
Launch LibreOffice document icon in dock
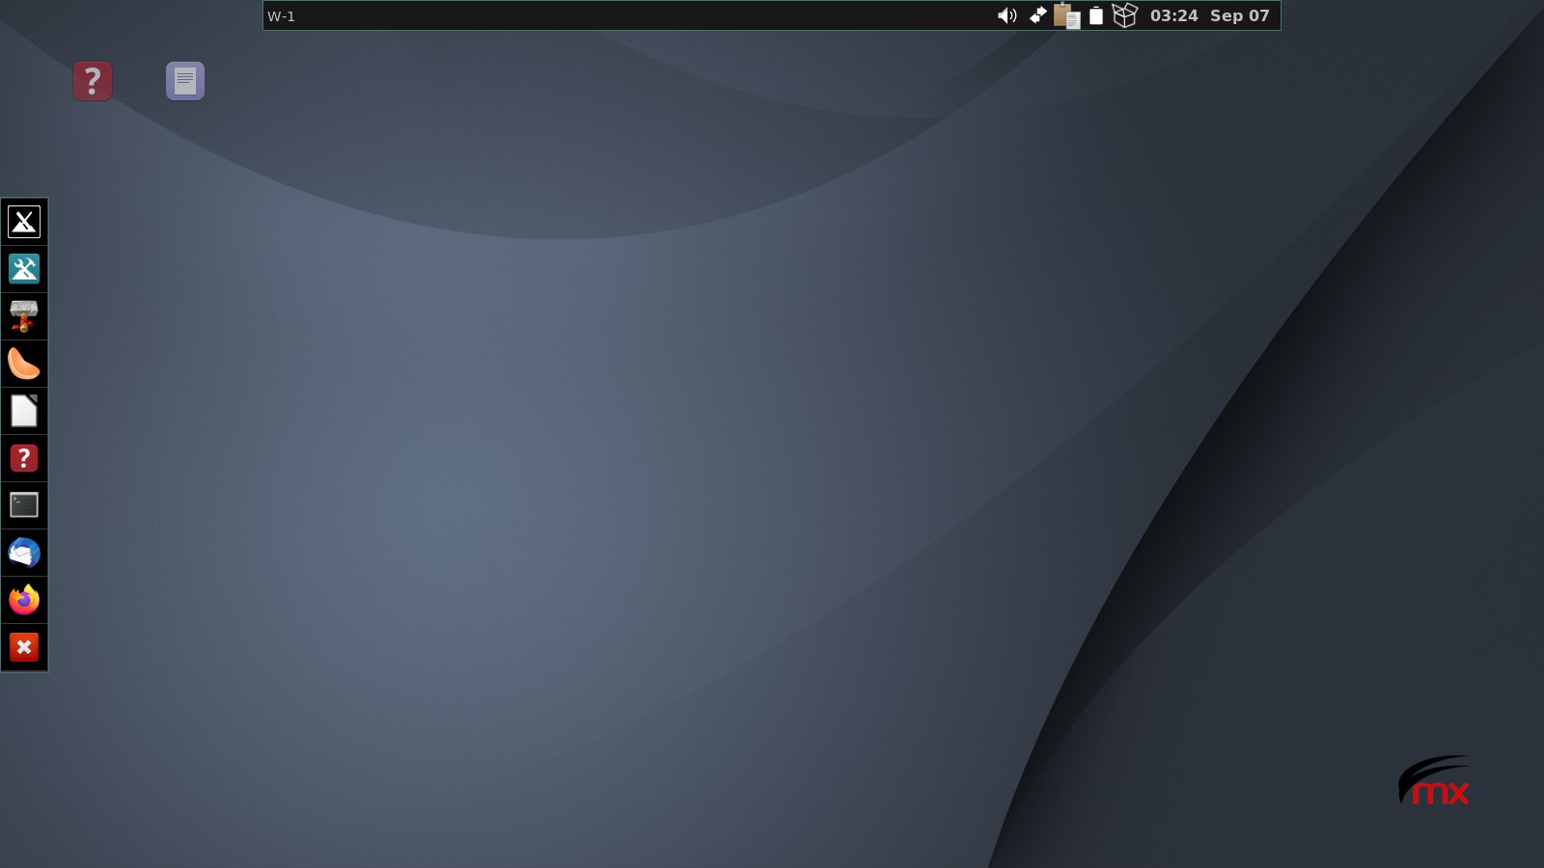point(24,411)
